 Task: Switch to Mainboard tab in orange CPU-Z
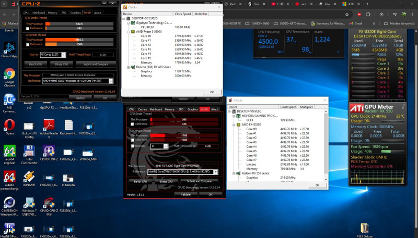click(x=39, y=12)
